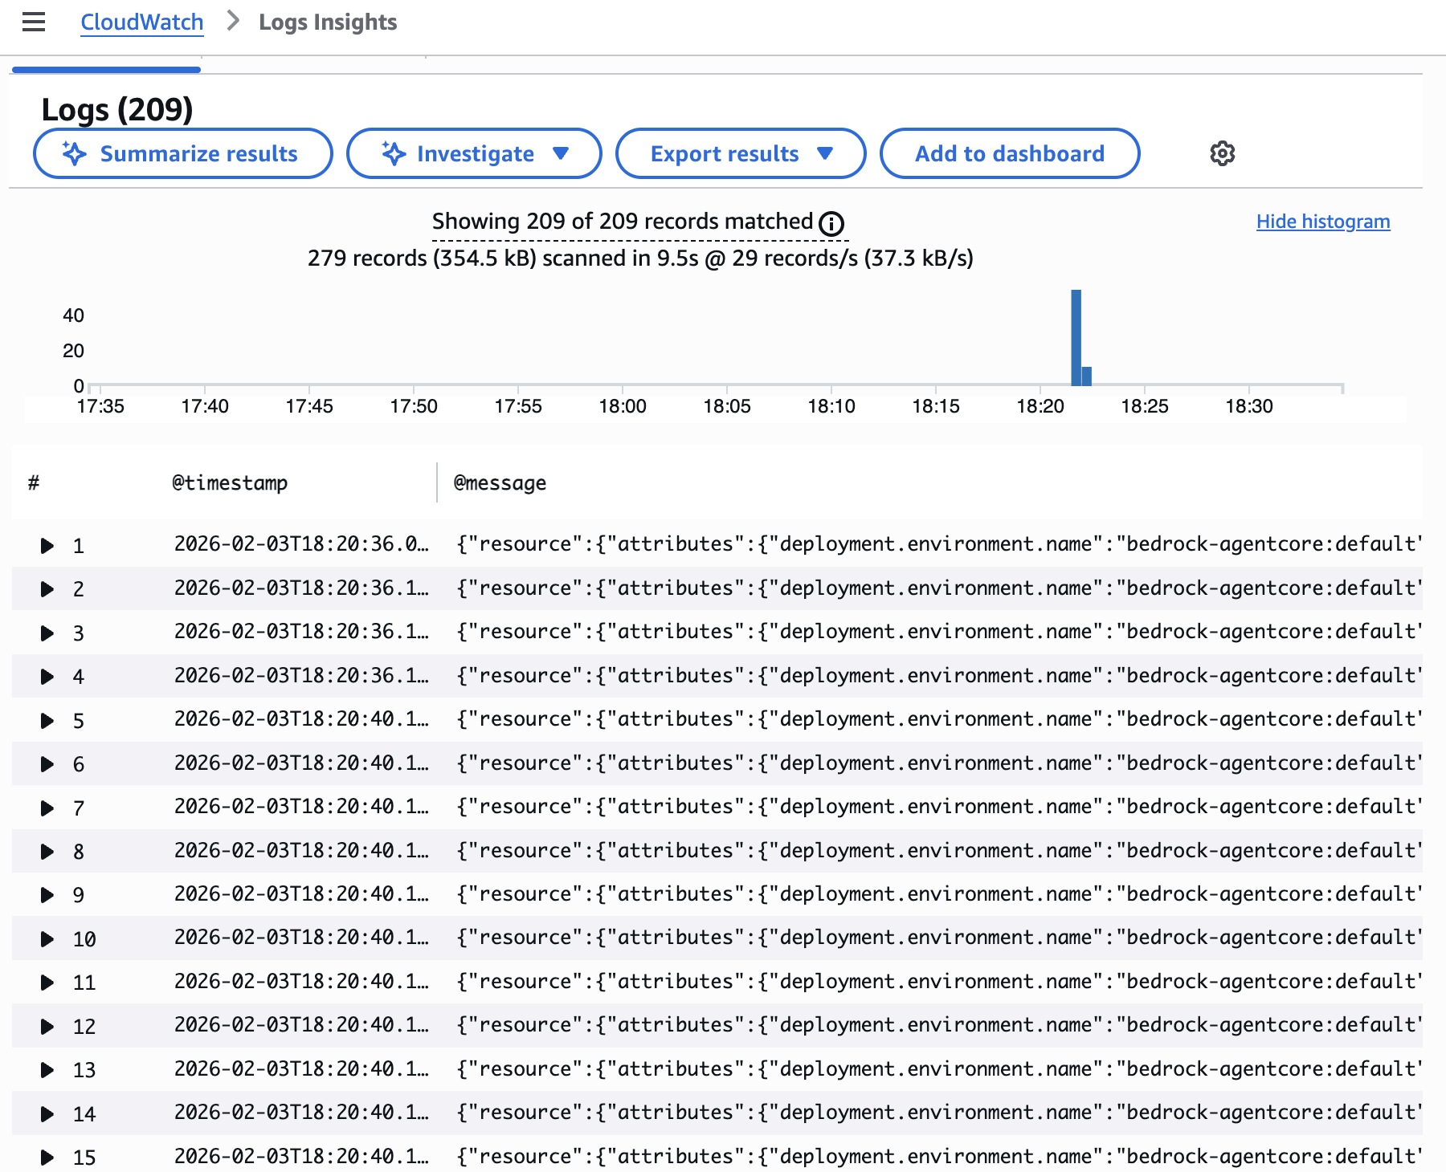This screenshot has width=1446, height=1172.
Task: Open the results settings gear icon
Action: pyautogui.click(x=1222, y=153)
